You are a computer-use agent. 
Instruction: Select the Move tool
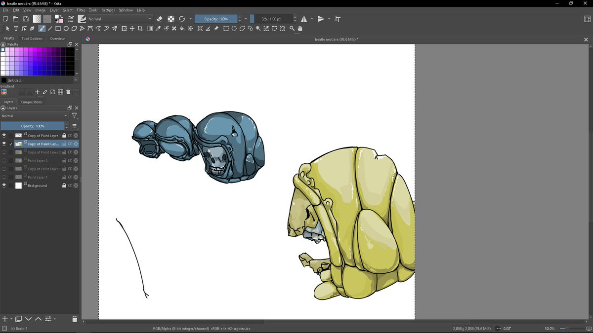pyautogui.click(x=132, y=29)
